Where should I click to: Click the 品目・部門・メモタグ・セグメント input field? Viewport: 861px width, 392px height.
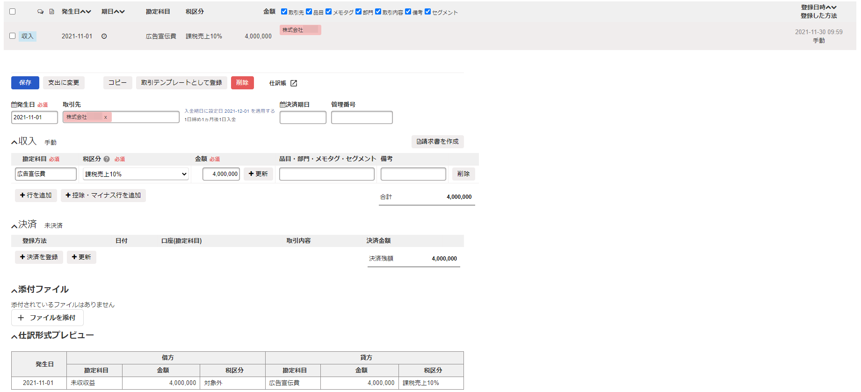tap(327, 174)
